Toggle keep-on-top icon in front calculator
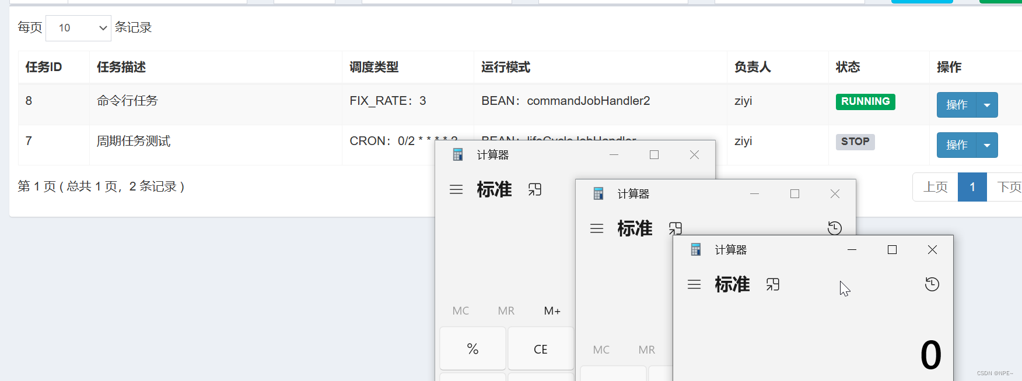 click(773, 284)
